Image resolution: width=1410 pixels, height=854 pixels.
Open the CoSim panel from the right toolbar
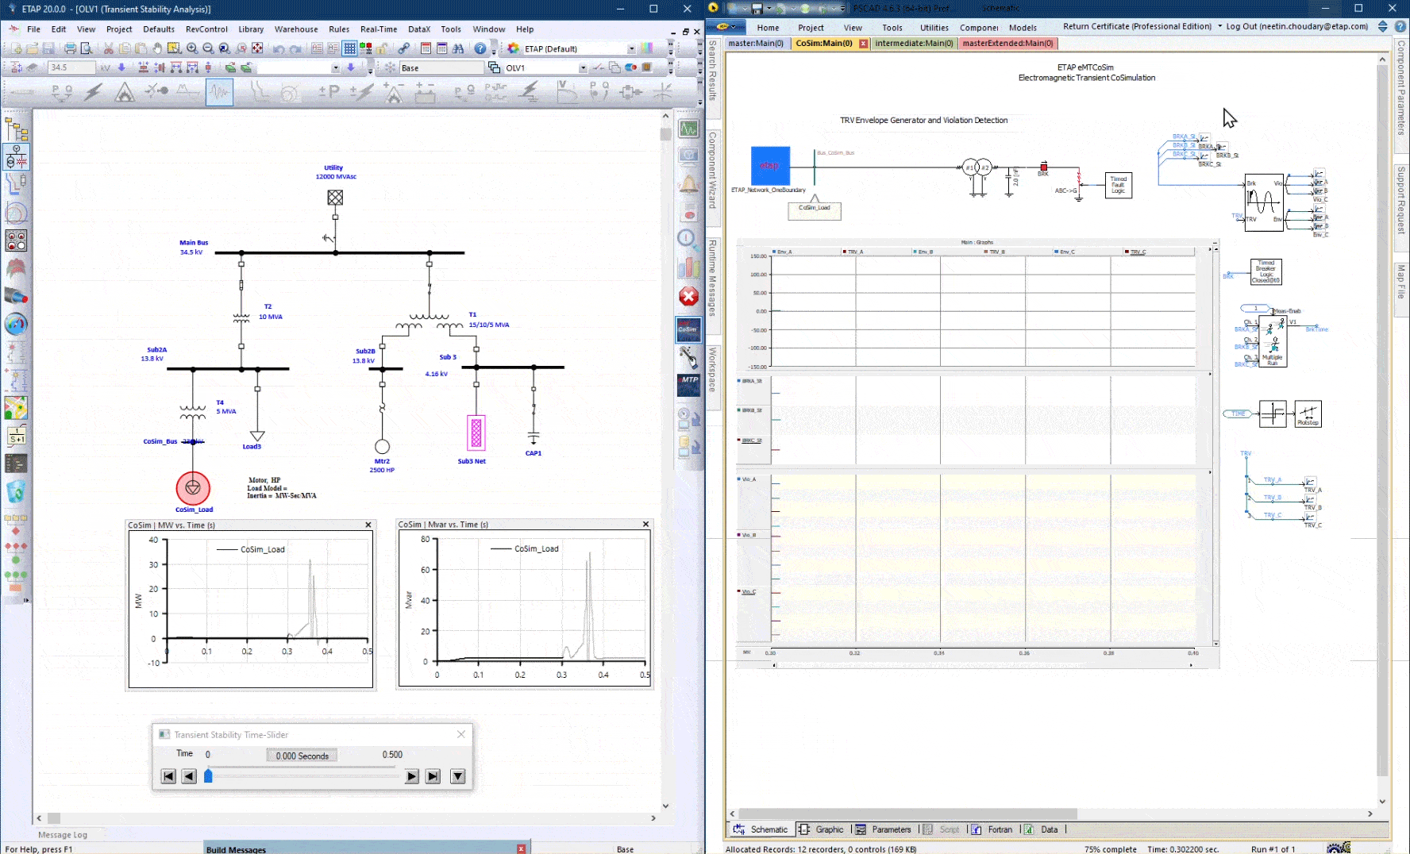click(x=688, y=329)
